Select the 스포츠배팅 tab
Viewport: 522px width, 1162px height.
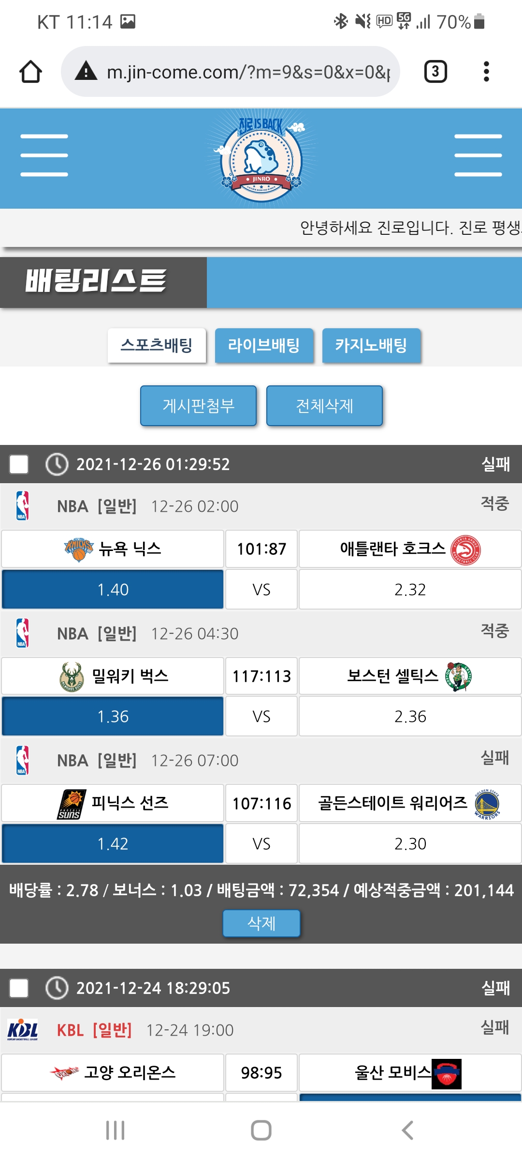[157, 345]
